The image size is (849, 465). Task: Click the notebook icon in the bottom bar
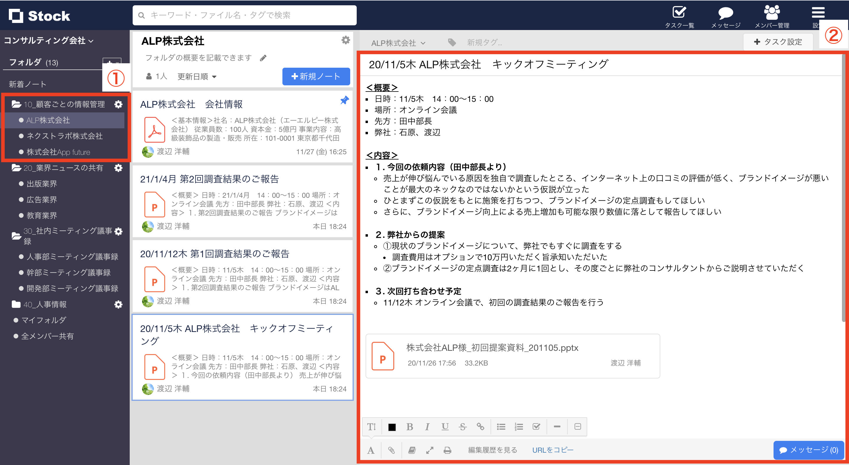click(x=412, y=450)
